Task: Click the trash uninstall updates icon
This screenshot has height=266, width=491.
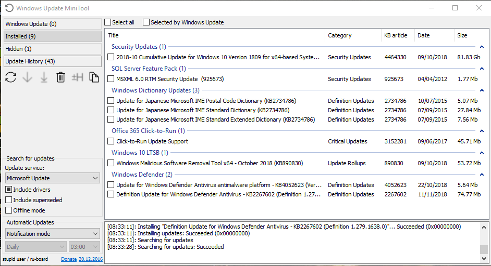Action: (60, 77)
